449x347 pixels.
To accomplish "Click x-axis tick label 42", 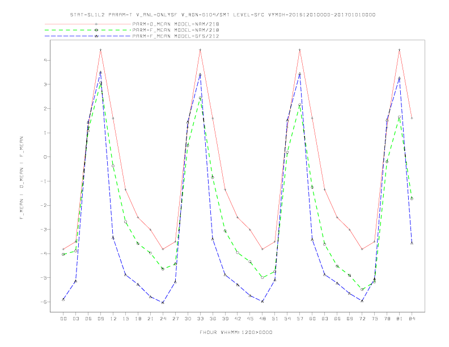I will (x=238, y=319).
